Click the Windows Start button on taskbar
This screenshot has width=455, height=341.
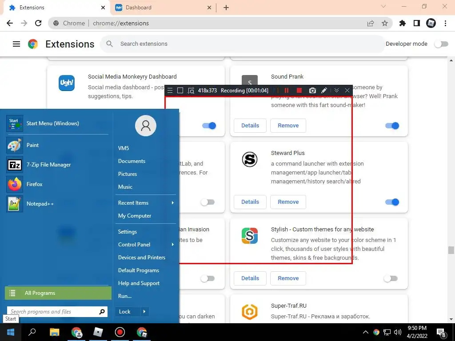click(x=11, y=332)
